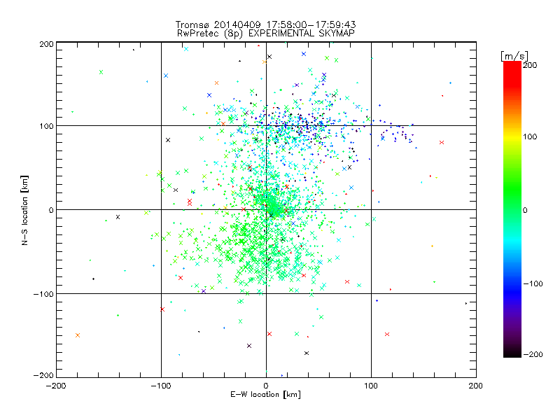Click the colorbar tick label "-100"
The width and height of the screenshot is (560, 420).
tap(533, 284)
